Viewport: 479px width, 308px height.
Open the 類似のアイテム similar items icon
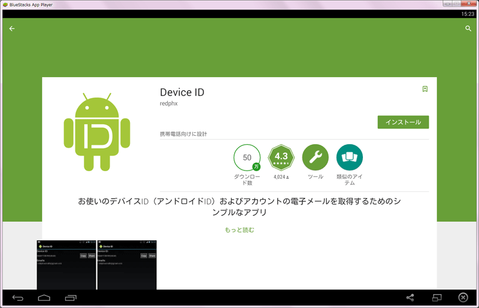(350, 157)
